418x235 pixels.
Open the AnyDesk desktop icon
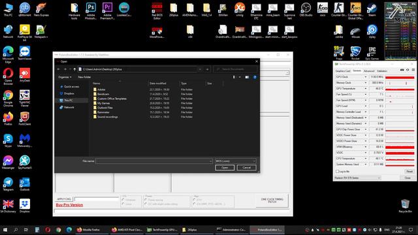coord(25,75)
